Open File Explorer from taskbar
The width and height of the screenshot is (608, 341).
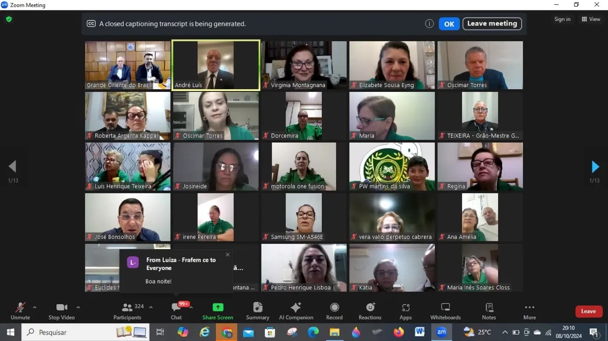click(334, 332)
